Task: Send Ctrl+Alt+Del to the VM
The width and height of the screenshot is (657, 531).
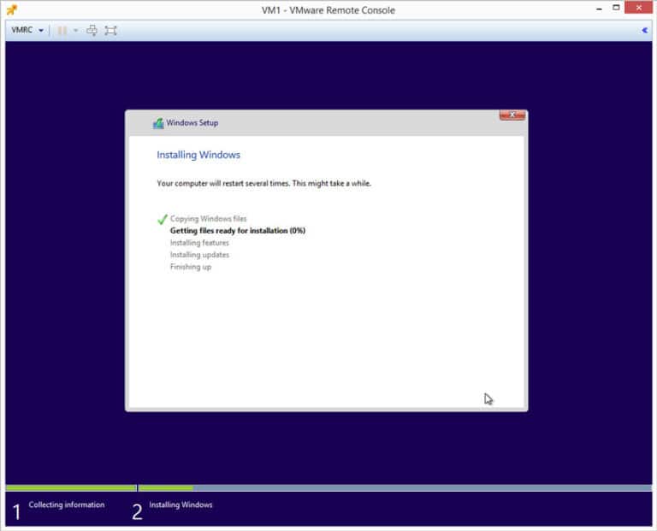Action: click(x=92, y=30)
